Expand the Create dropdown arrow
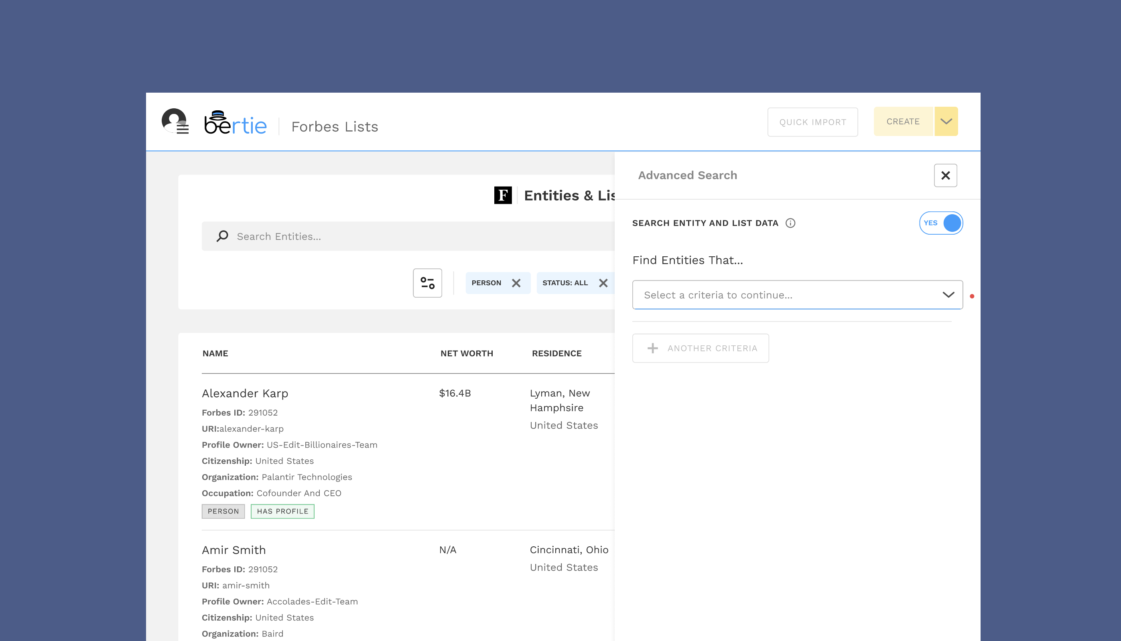The width and height of the screenshot is (1121, 641). tap(946, 122)
